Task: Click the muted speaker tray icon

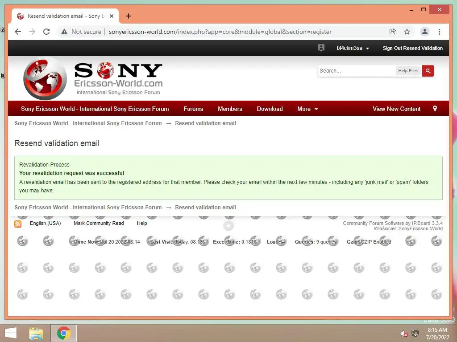Action: pos(404,334)
